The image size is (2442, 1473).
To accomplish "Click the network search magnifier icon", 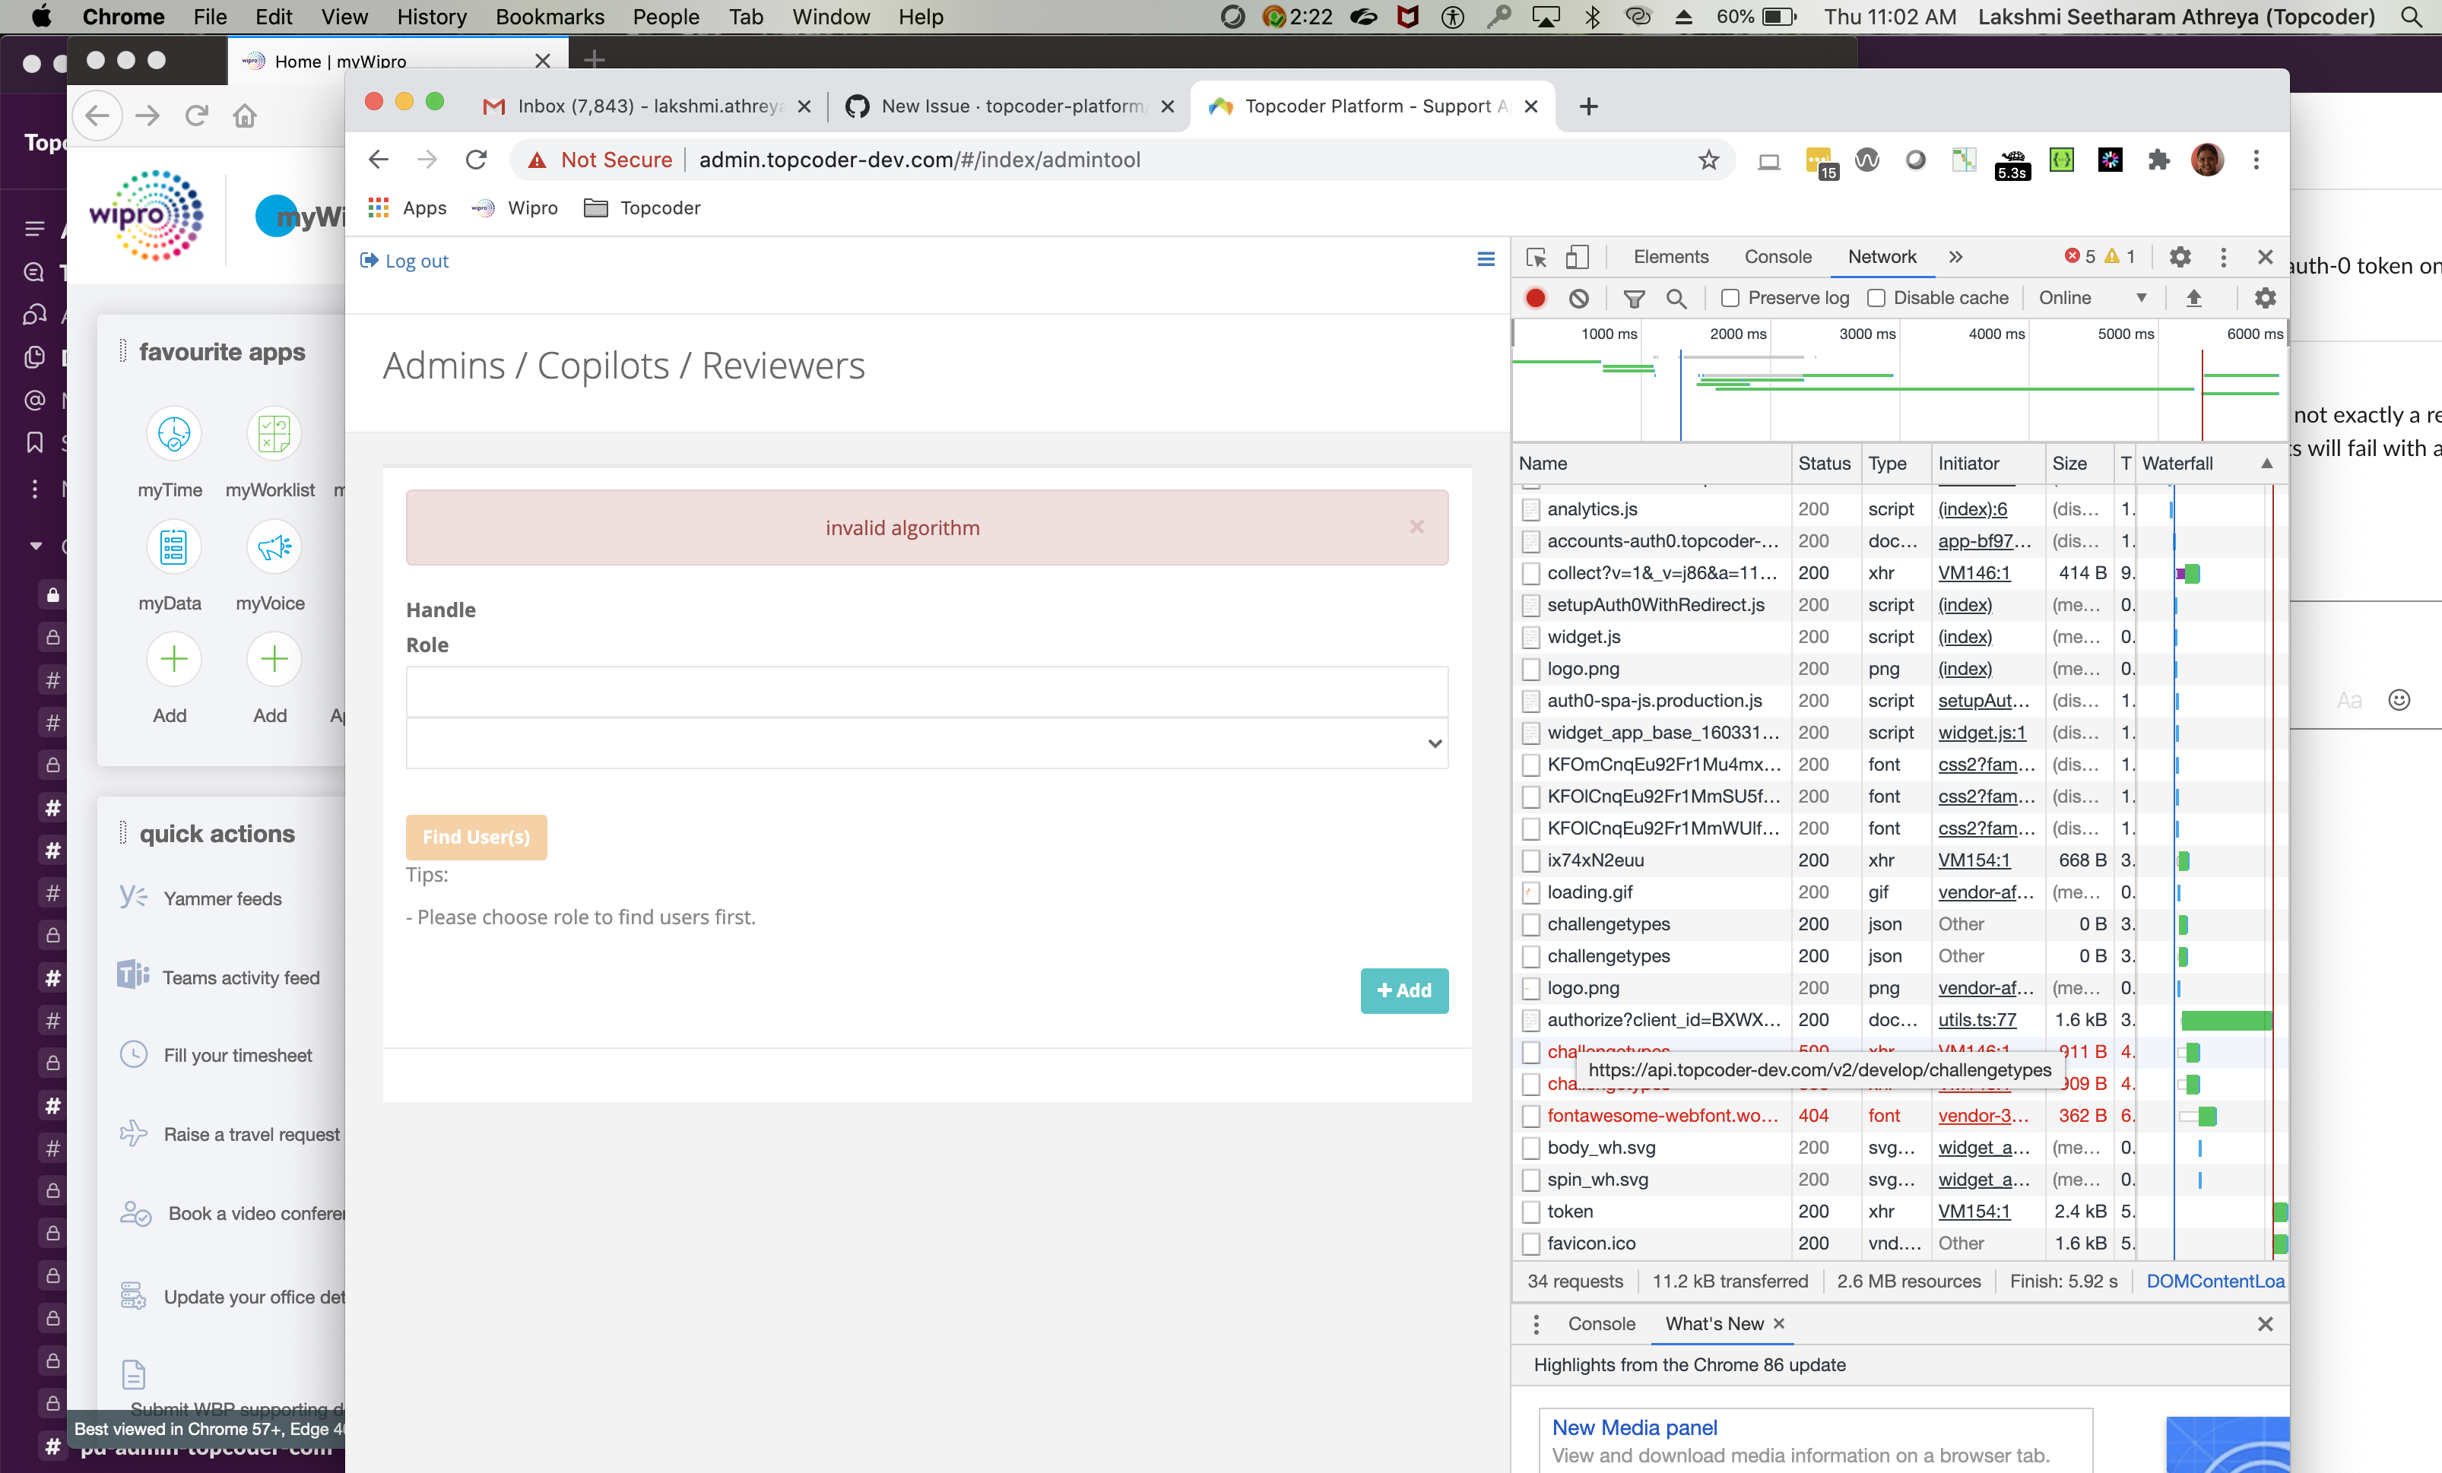I will click(1676, 298).
